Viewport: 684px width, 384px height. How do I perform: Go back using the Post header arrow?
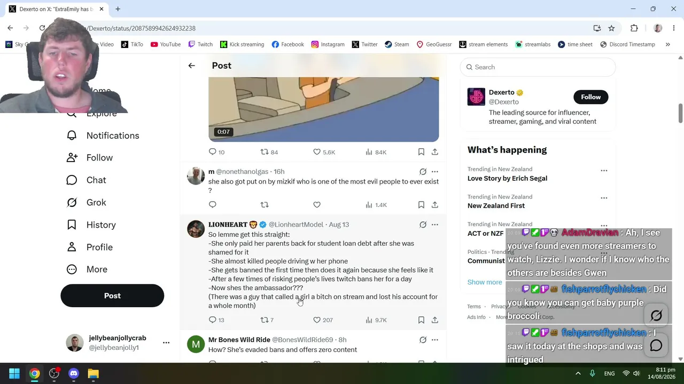pos(191,66)
